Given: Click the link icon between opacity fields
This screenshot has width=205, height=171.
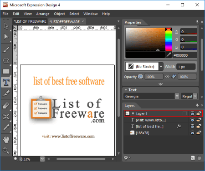Looking at the screenshot, I should (167, 77).
